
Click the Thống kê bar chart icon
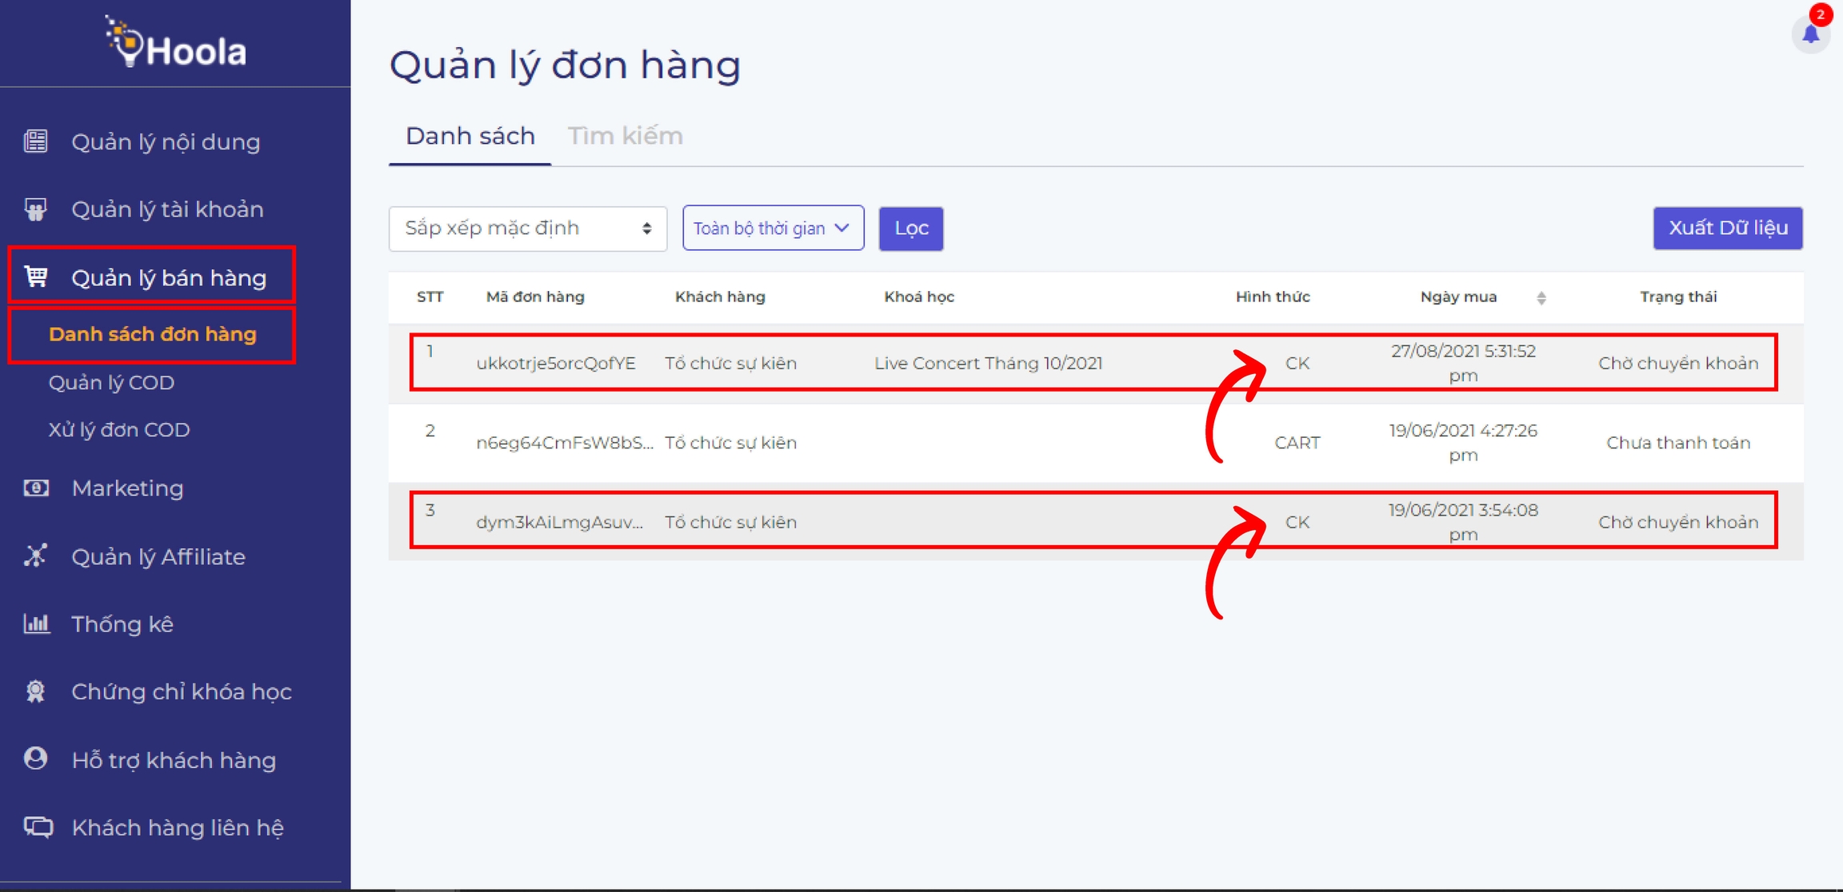point(36,623)
